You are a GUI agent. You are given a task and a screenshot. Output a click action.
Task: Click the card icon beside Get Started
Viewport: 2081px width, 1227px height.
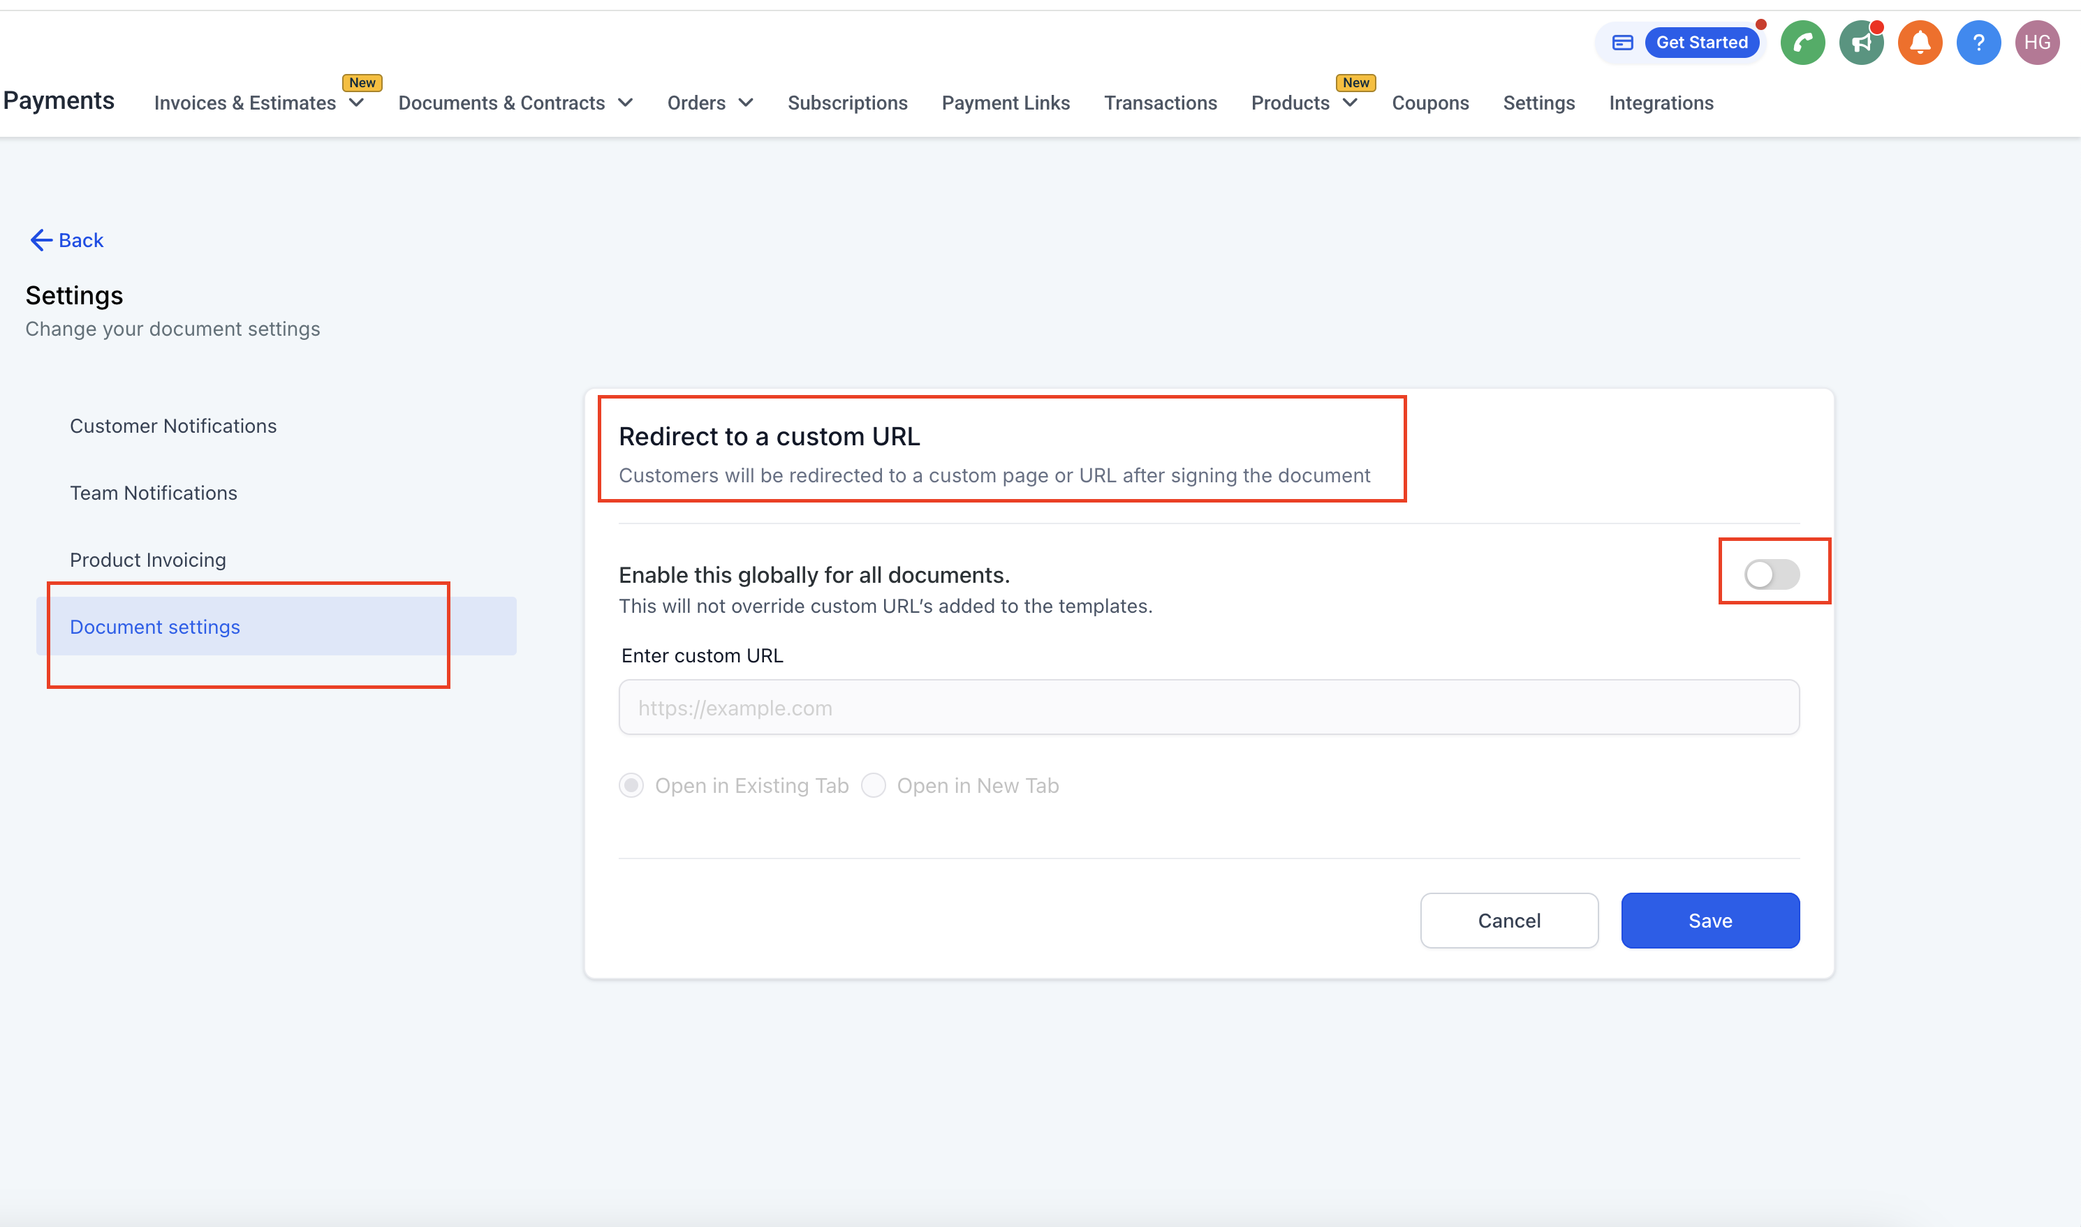[x=1622, y=42]
